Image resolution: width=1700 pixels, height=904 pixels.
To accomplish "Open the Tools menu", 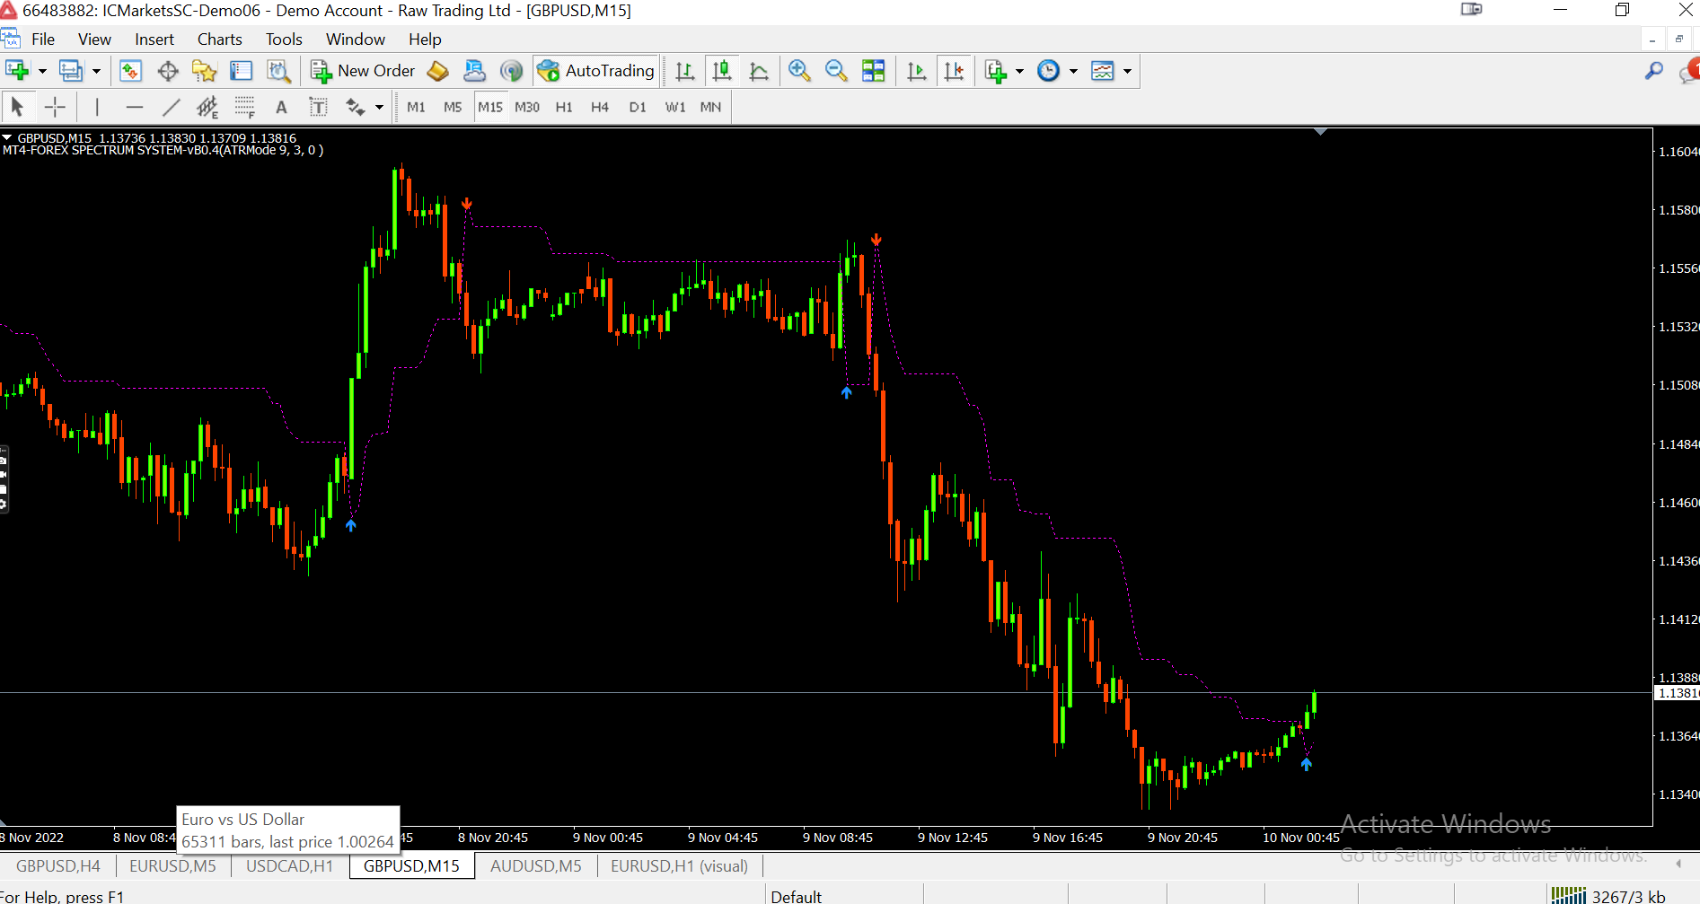I will pos(284,39).
